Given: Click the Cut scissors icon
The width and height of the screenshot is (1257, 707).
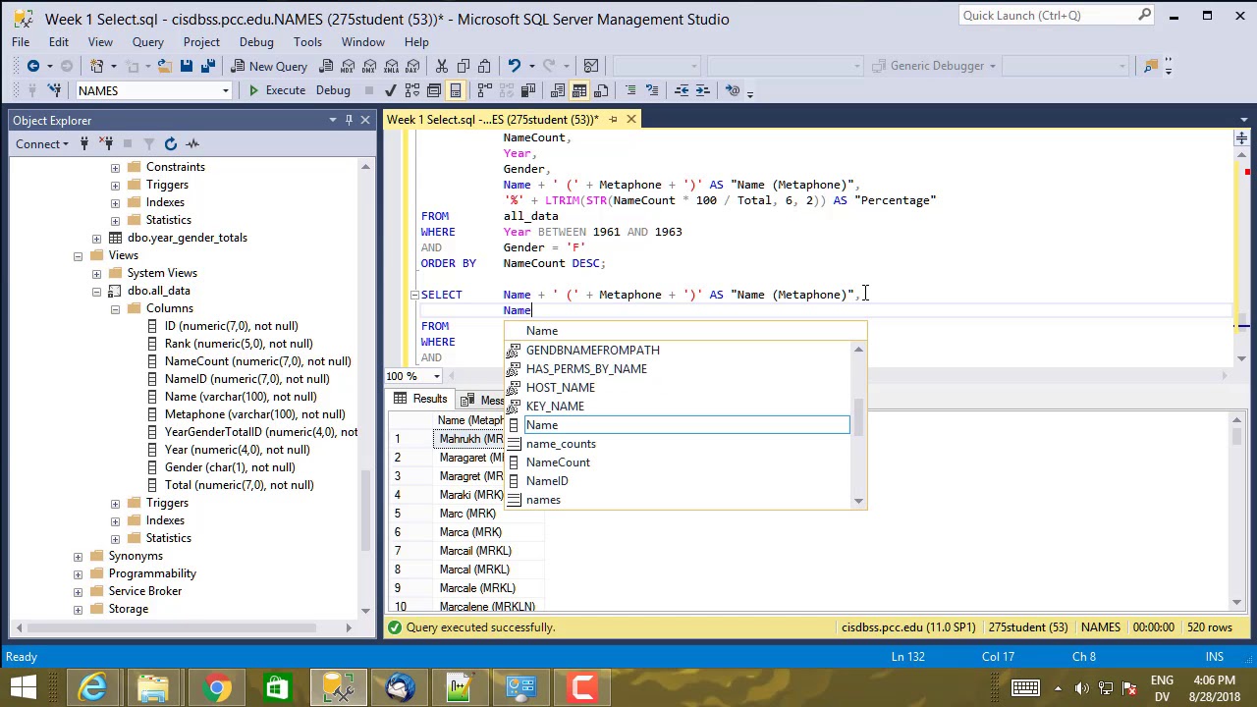Looking at the screenshot, I should [x=441, y=66].
